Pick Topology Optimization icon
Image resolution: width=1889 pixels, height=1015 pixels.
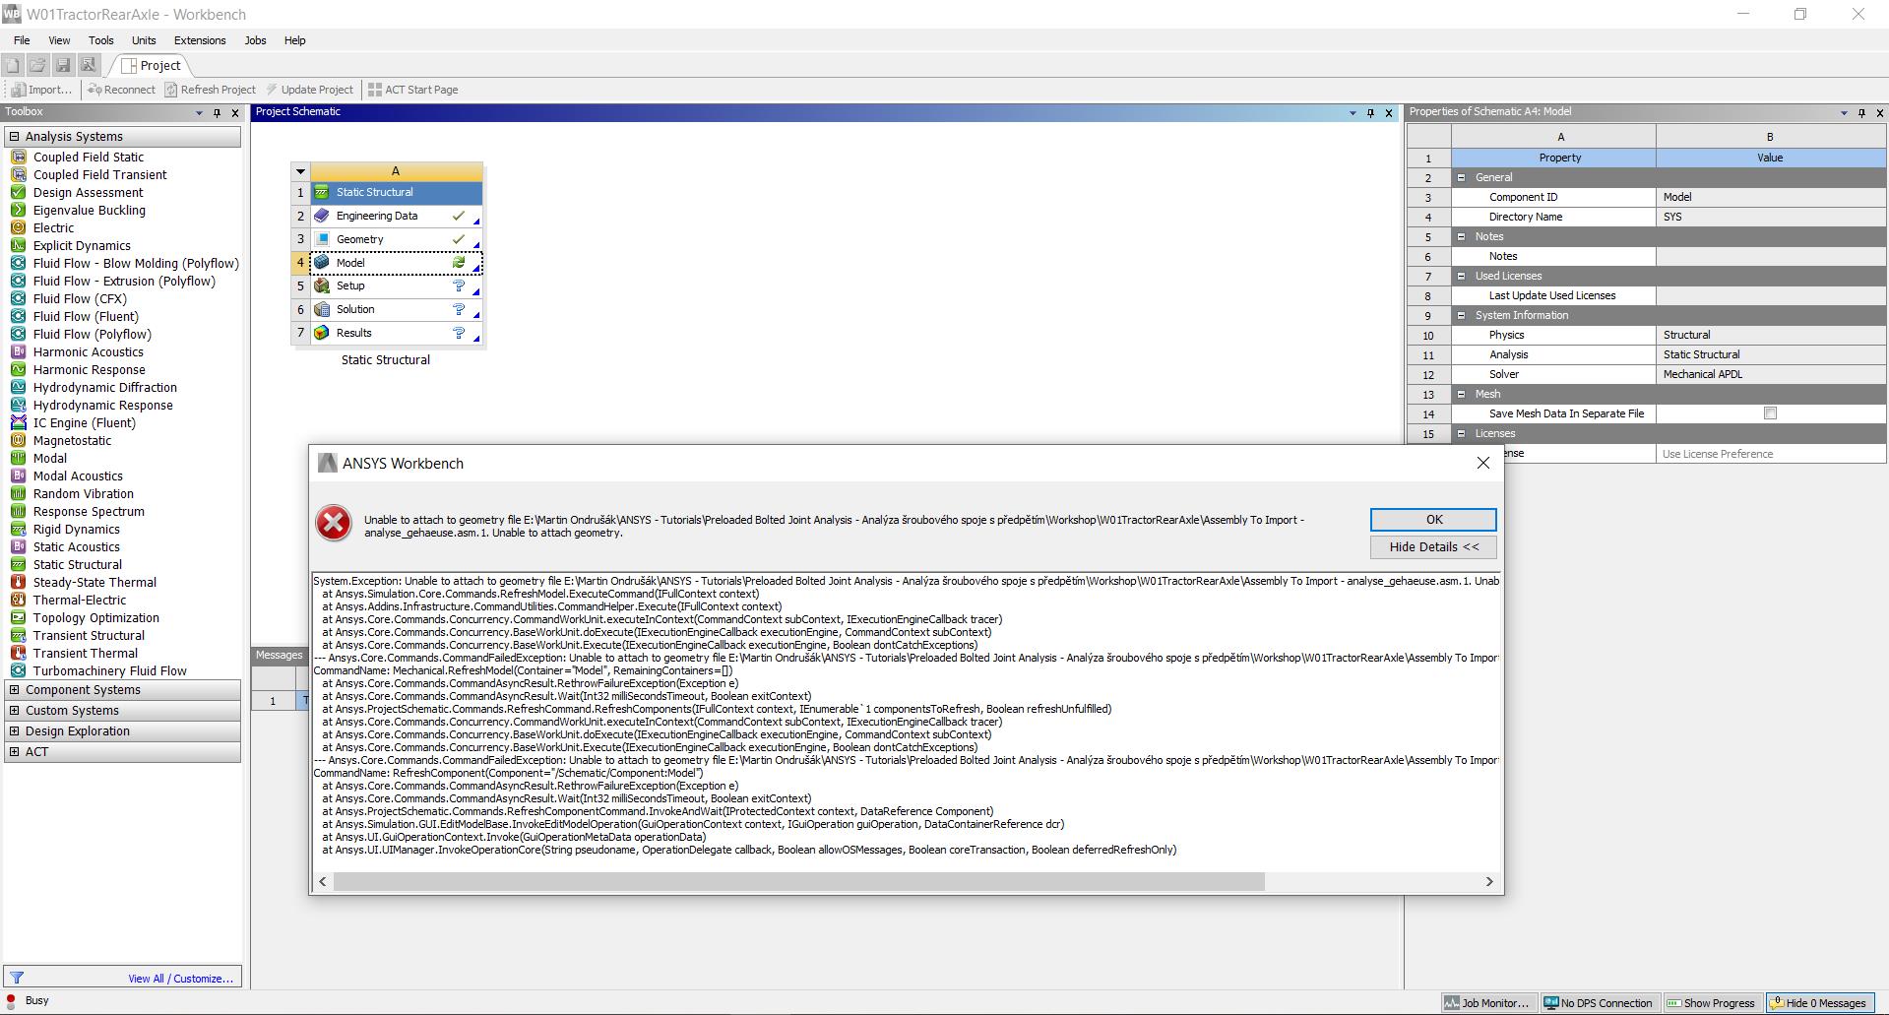[x=18, y=617]
